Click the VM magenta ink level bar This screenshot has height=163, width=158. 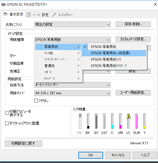[120, 121]
